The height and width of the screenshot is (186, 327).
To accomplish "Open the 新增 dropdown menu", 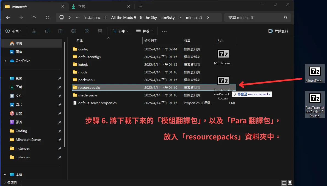I will pos(14,31).
